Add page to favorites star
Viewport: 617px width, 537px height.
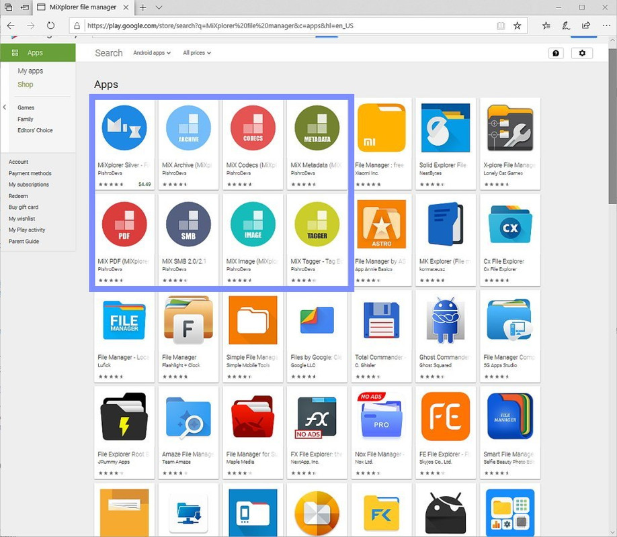517,26
